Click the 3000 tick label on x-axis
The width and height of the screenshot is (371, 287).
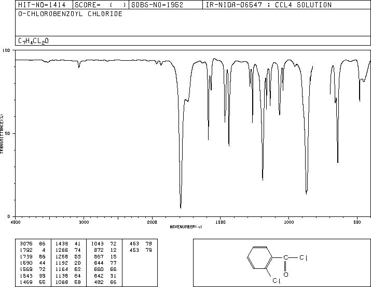pos(84,222)
